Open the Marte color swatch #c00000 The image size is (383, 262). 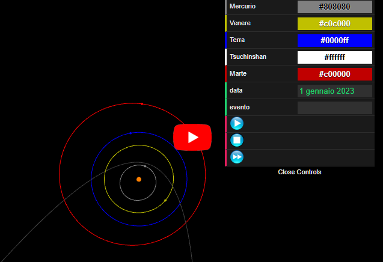(x=335, y=74)
